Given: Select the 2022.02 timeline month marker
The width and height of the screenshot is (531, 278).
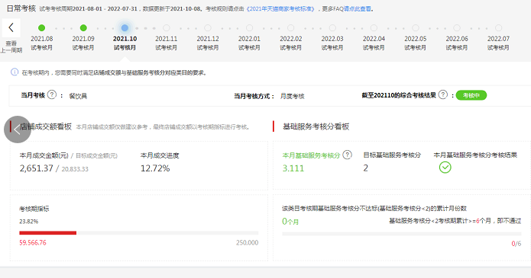Looking at the screenshot, I should 291,28.
